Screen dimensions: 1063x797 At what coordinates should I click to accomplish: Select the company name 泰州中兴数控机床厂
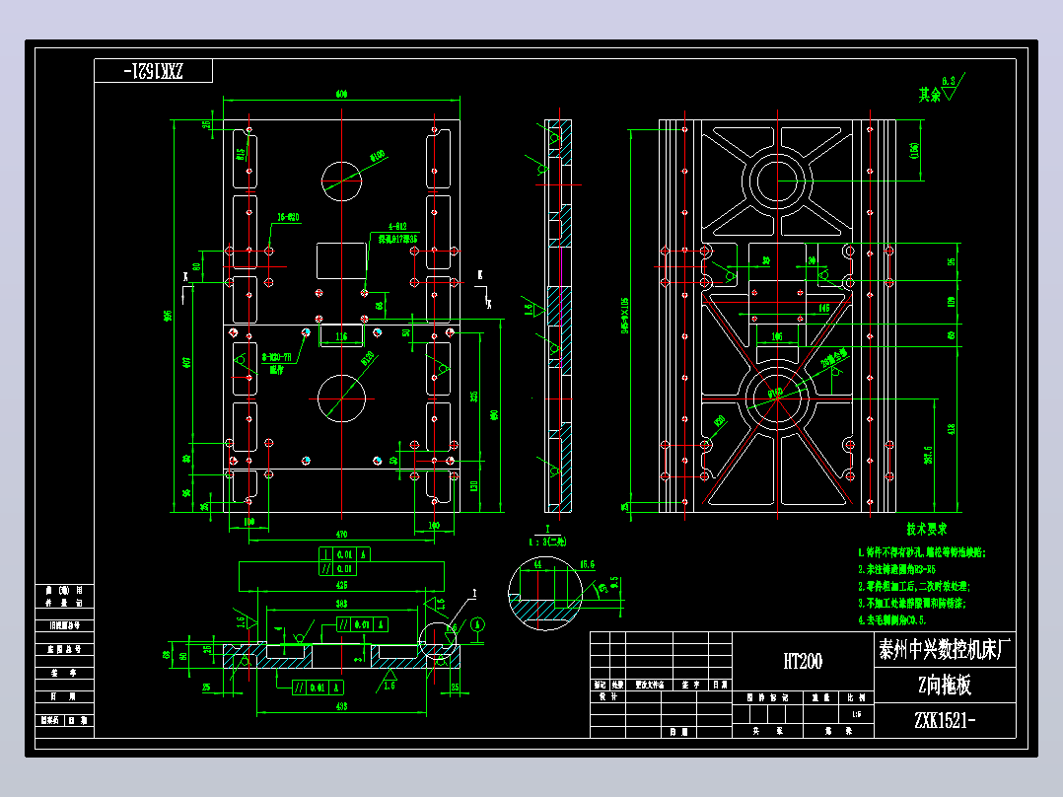[945, 649]
